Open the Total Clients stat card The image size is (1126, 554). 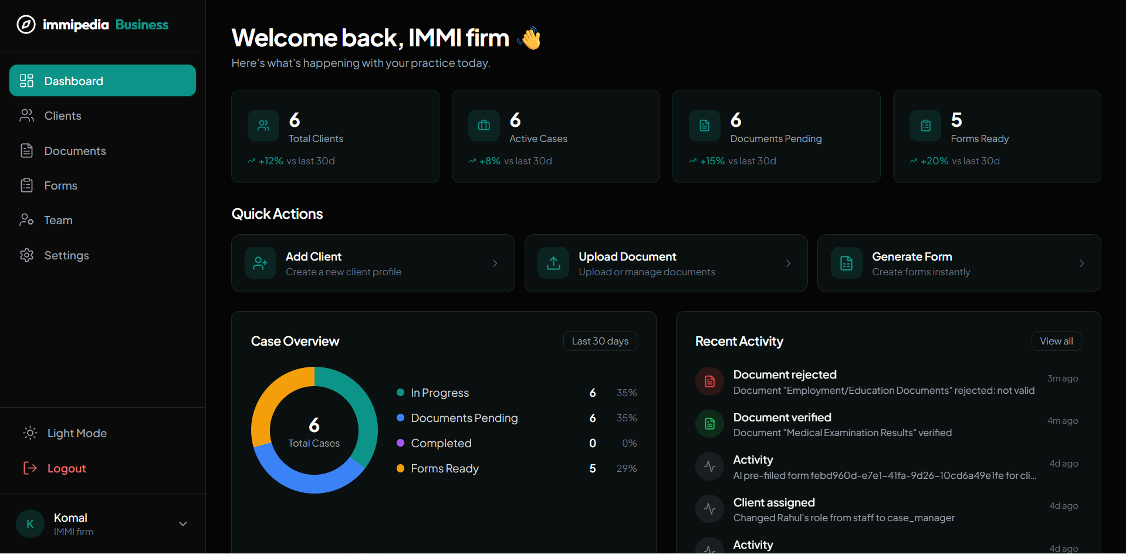point(335,136)
